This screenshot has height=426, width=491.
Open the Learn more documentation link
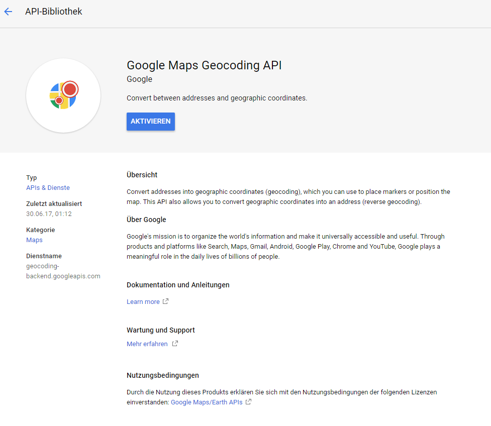(143, 302)
